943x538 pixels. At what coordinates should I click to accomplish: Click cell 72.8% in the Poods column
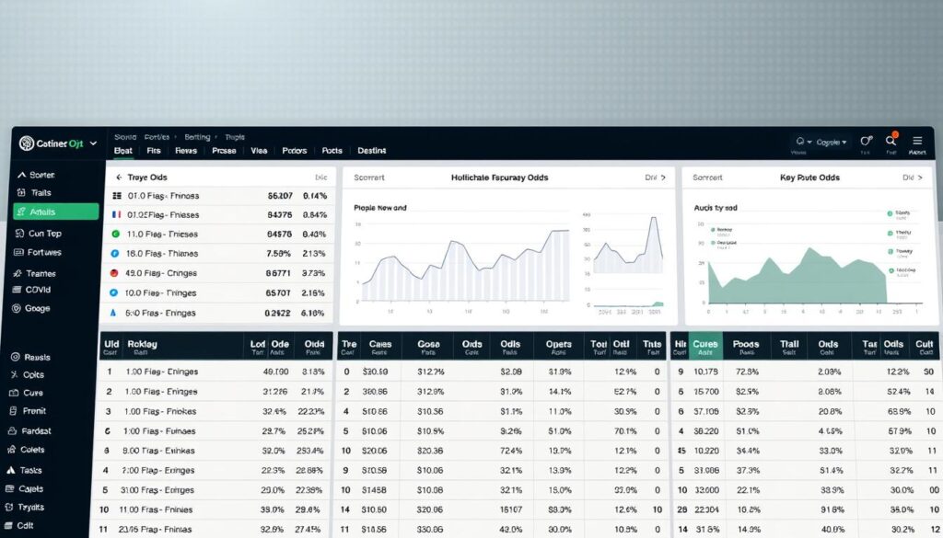[x=747, y=372]
